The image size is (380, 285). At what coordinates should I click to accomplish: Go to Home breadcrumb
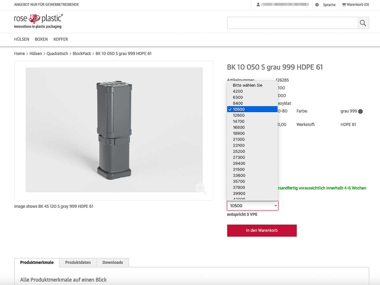point(19,54)
